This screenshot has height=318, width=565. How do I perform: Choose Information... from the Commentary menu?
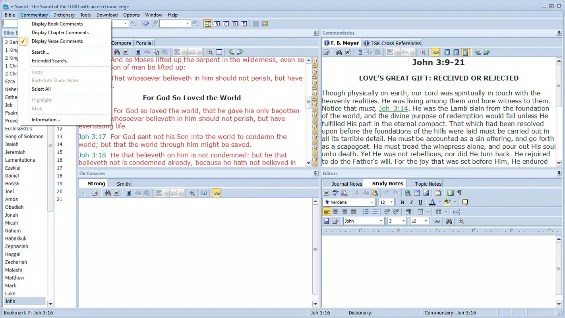pos(46,120)
